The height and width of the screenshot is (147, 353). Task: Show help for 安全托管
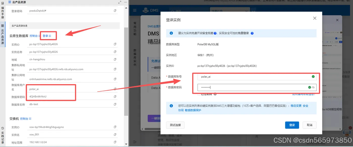[x=215, y=33]
